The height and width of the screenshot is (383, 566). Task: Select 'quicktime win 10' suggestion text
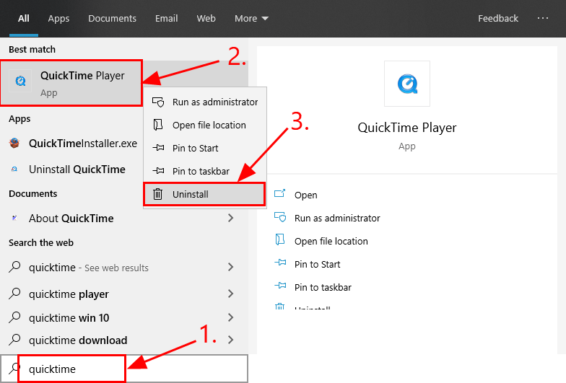pos(69,317)
